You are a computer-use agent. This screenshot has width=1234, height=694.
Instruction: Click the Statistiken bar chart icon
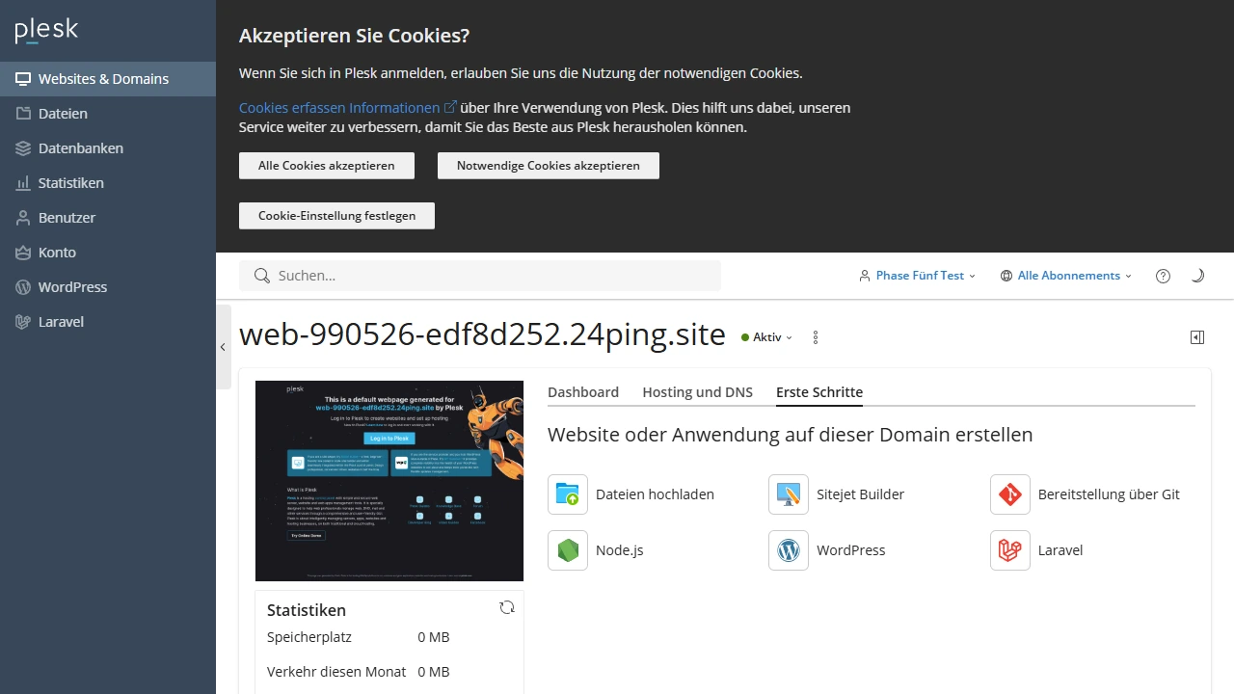(23, 183)
